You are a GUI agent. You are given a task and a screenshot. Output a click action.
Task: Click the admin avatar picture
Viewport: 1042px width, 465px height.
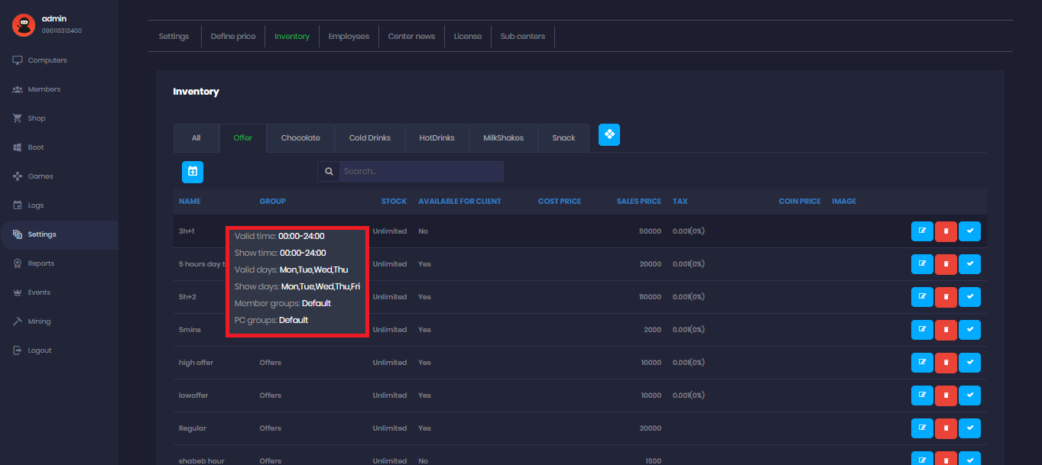[x=24, y=25]
